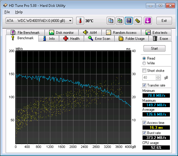This screenshot has height=156, width=178.
Task: Increase short stroke value with up arrow
Action: point(158,76)
